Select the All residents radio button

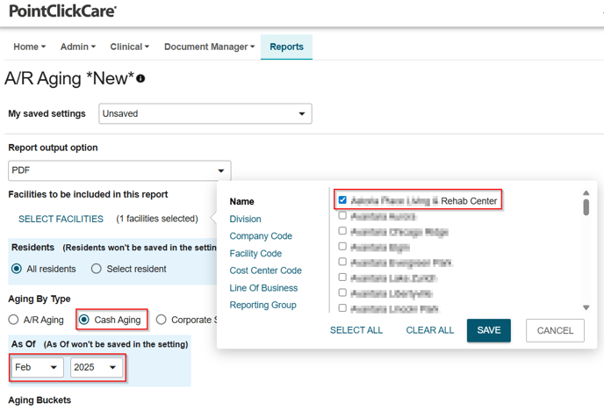(17, 269)
